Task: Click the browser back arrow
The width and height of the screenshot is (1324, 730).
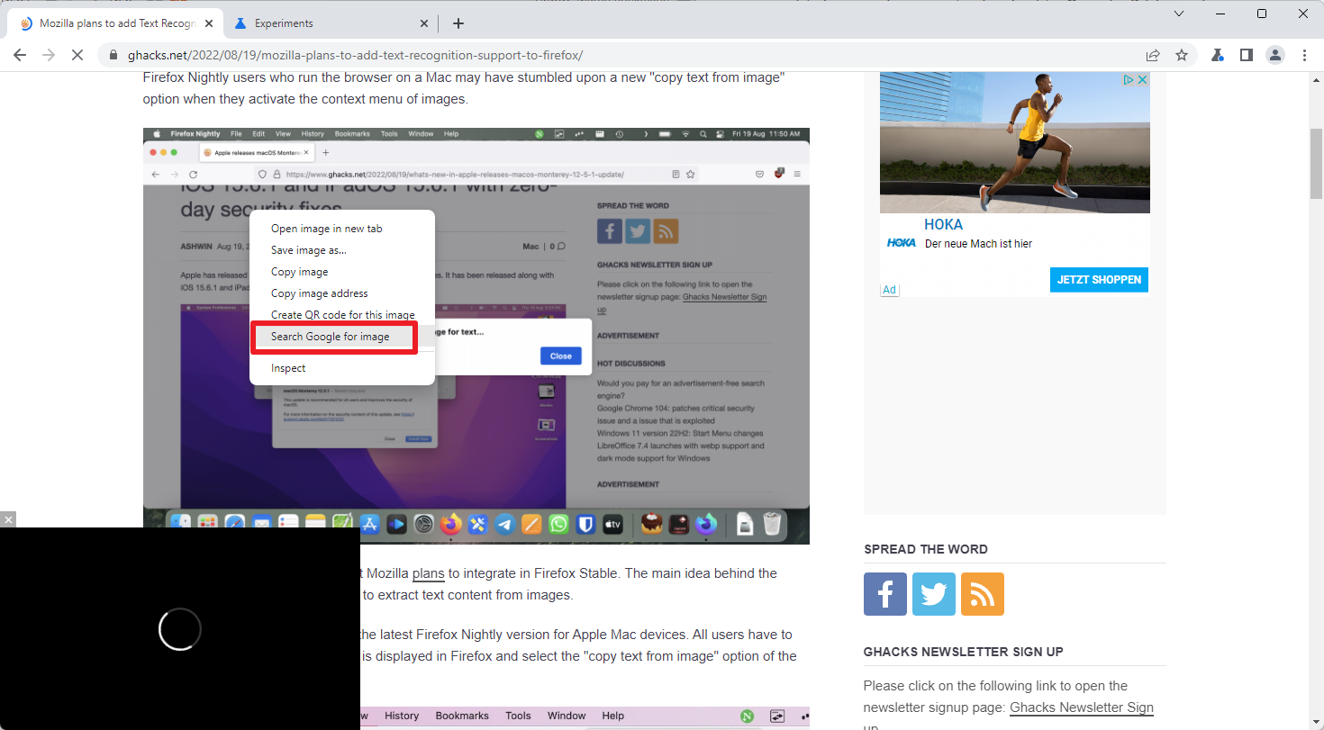Action: (x=20, y=55)
